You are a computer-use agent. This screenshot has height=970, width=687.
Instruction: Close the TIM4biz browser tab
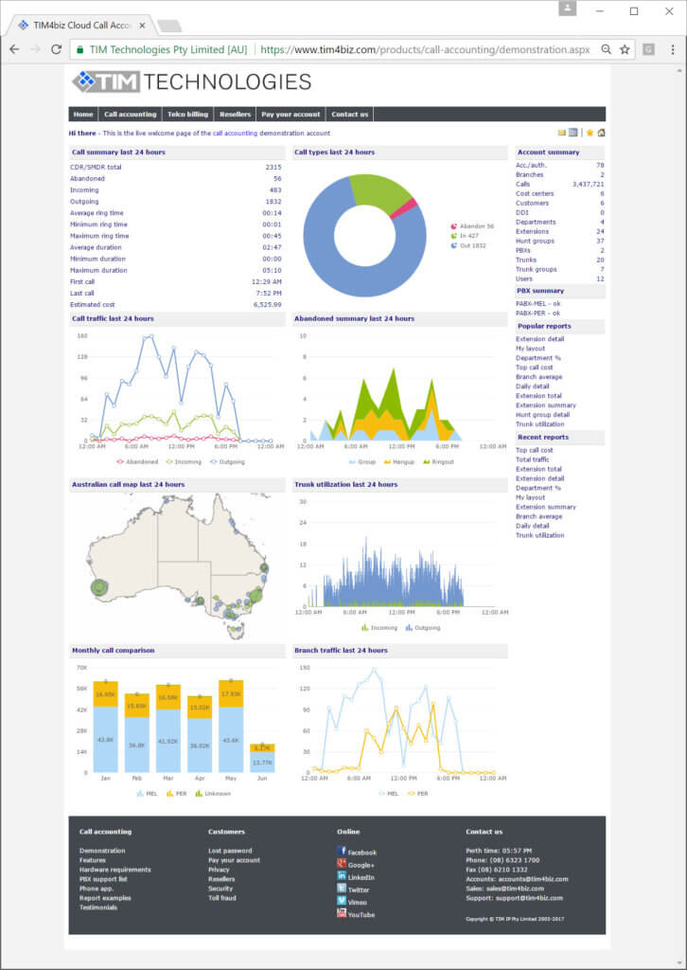pyautogui.click(x=143, y=26)
